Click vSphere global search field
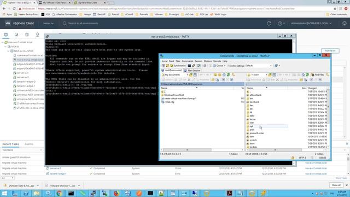This screenshot has height=197, width=350. tap(83, 23)
